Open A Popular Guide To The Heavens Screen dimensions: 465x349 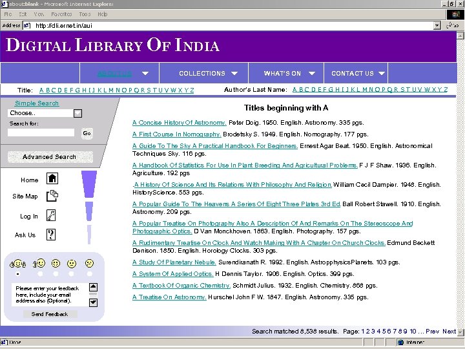point(236,204)
